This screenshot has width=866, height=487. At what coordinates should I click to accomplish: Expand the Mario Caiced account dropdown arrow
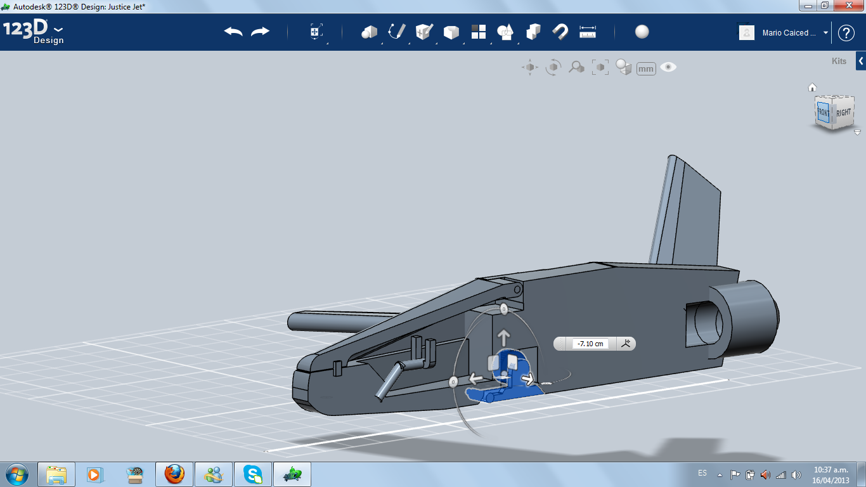pyautogui.click(x=825, y=32)
